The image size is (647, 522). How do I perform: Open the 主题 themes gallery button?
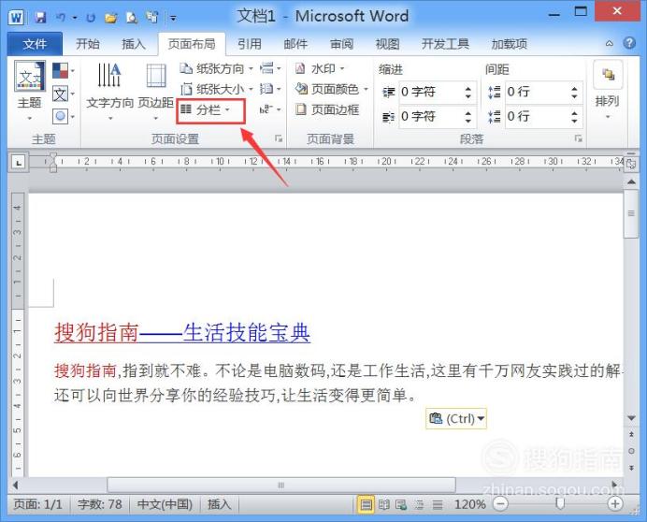click(x=29, y=92)
